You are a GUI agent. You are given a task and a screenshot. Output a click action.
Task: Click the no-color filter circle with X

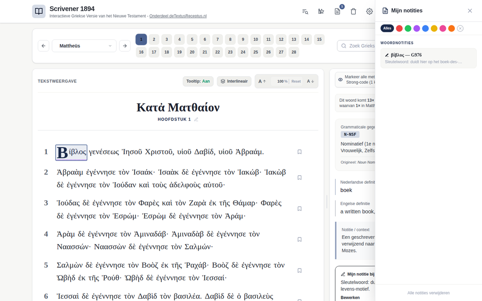(x=460, y=28)
